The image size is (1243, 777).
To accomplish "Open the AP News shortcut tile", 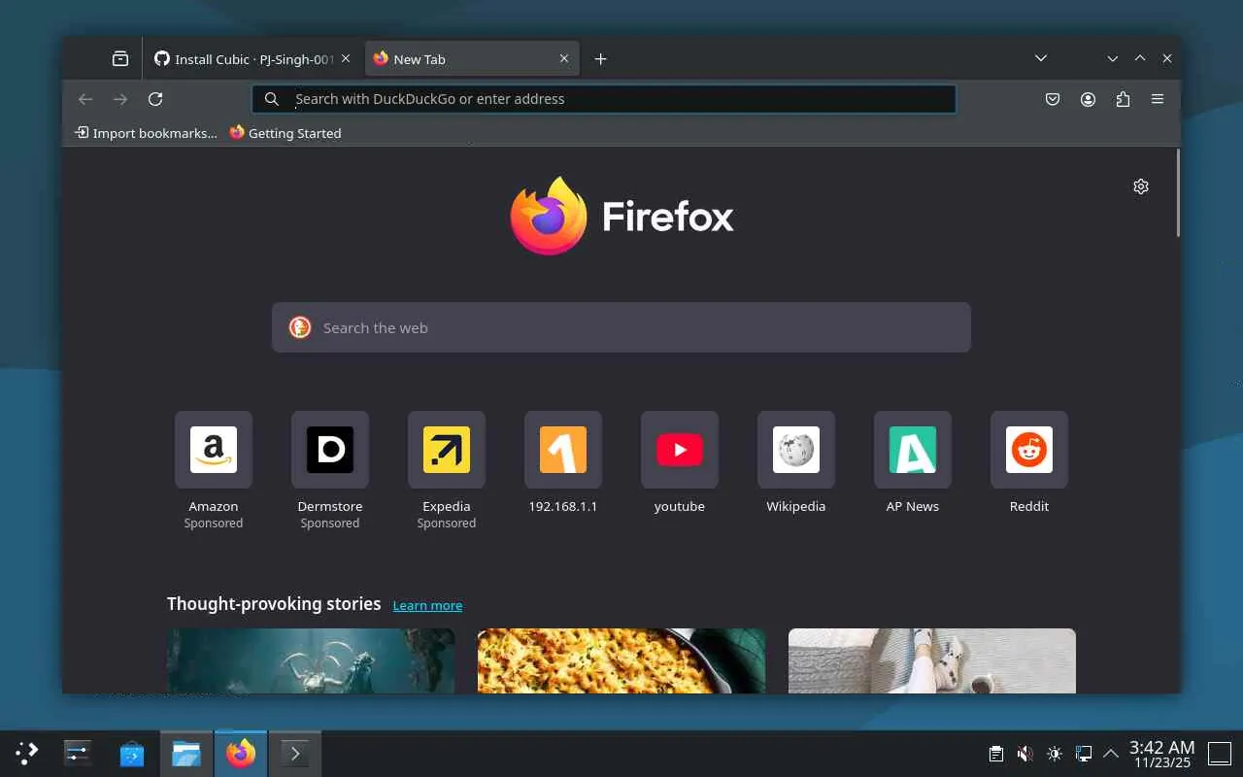I will (913, 450).
